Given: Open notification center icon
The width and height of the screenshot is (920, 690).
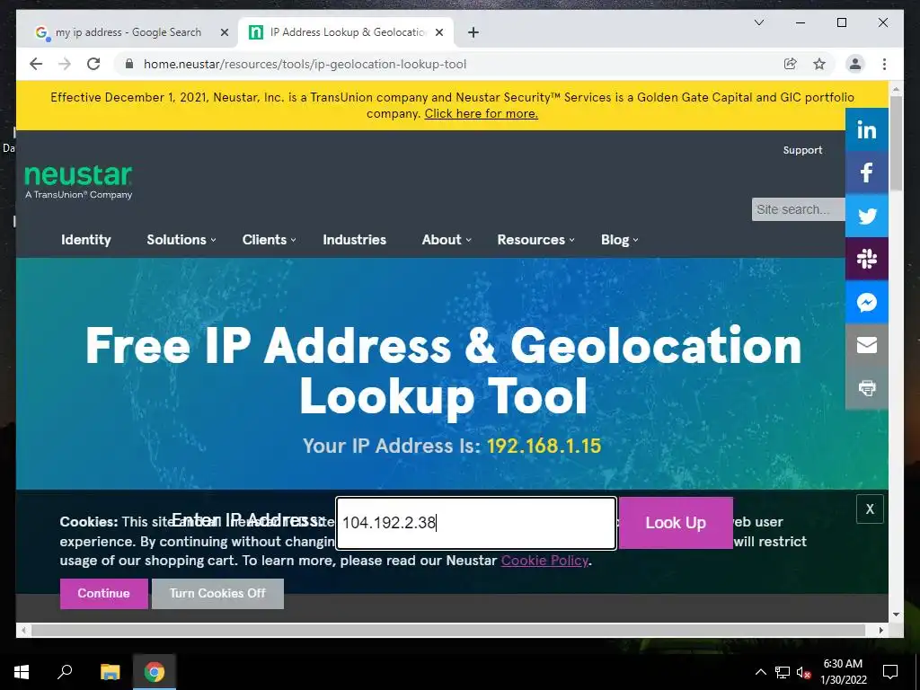Looking at the screenshot, I should [x=890, y=672].
